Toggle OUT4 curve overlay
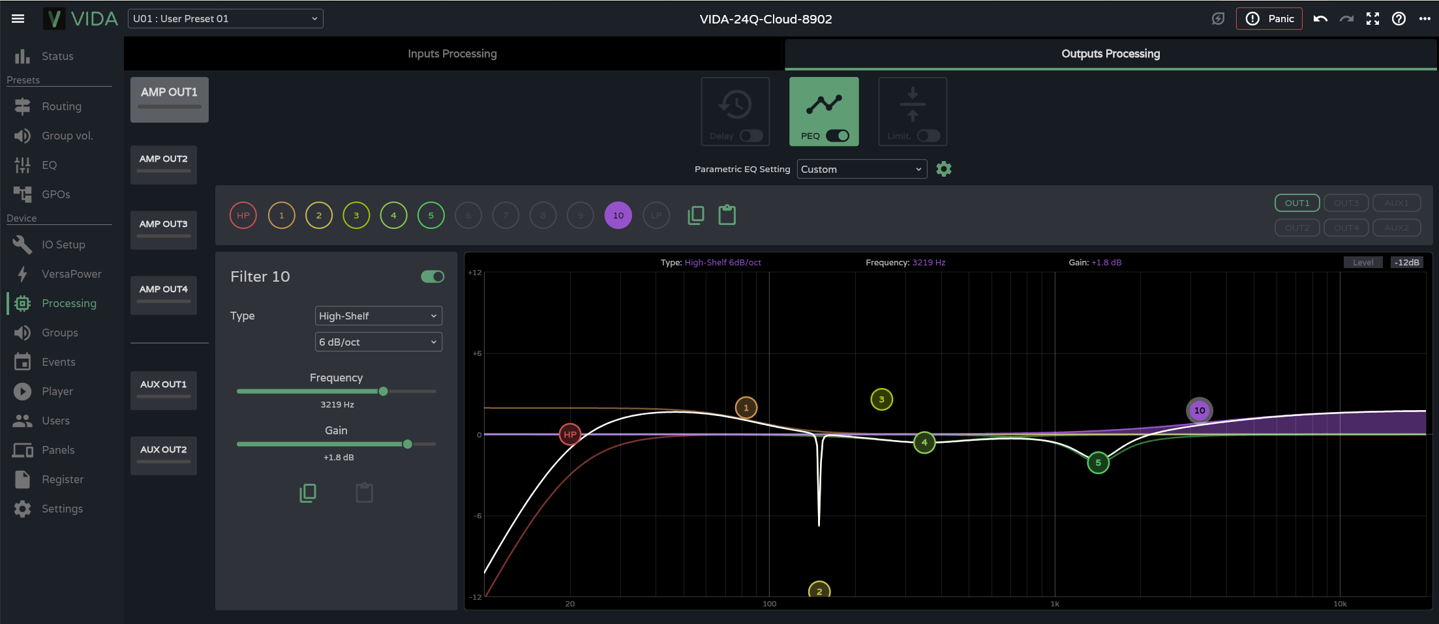The image size is (1439, 624). [1346, 228]
